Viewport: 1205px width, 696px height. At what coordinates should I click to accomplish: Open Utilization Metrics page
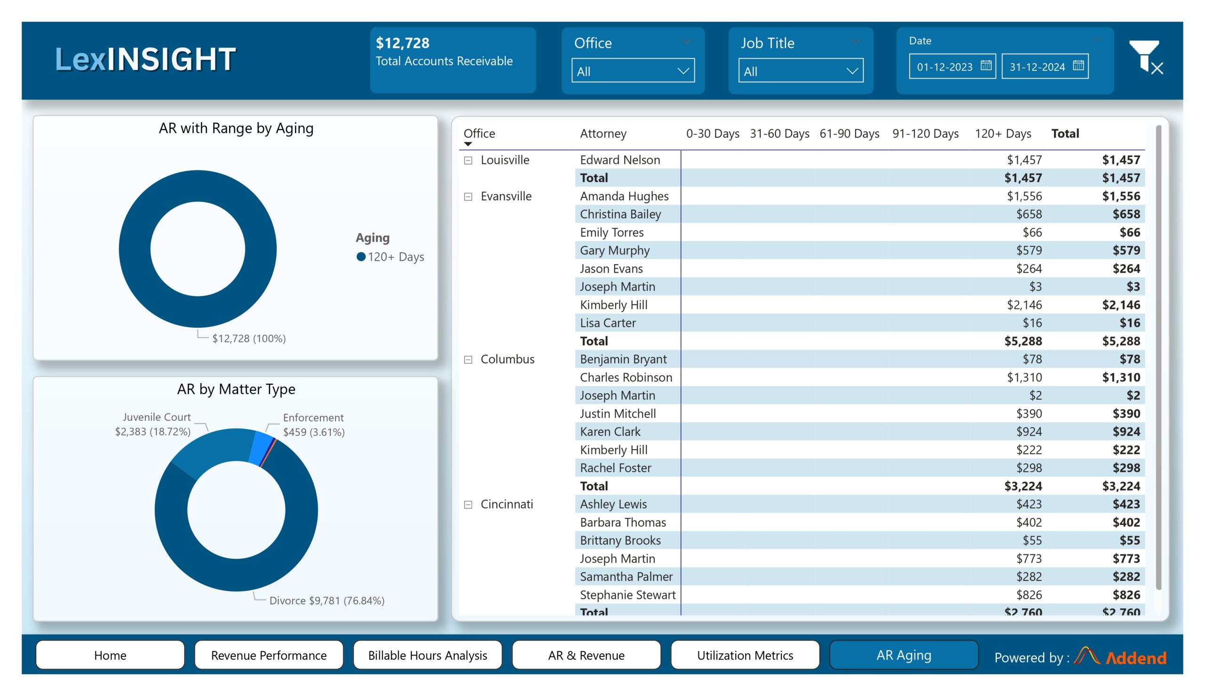coord(745,655)
